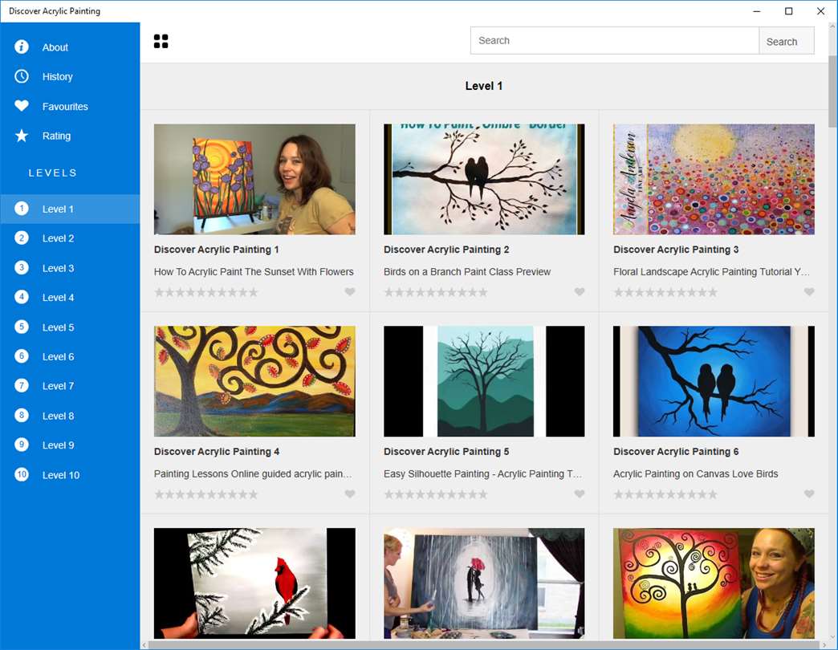The height and width of the screenshot is (650, 838).
Task: Click 'Birds on a Branch Paint Class Preview'
Action: [x=467, y=271]
